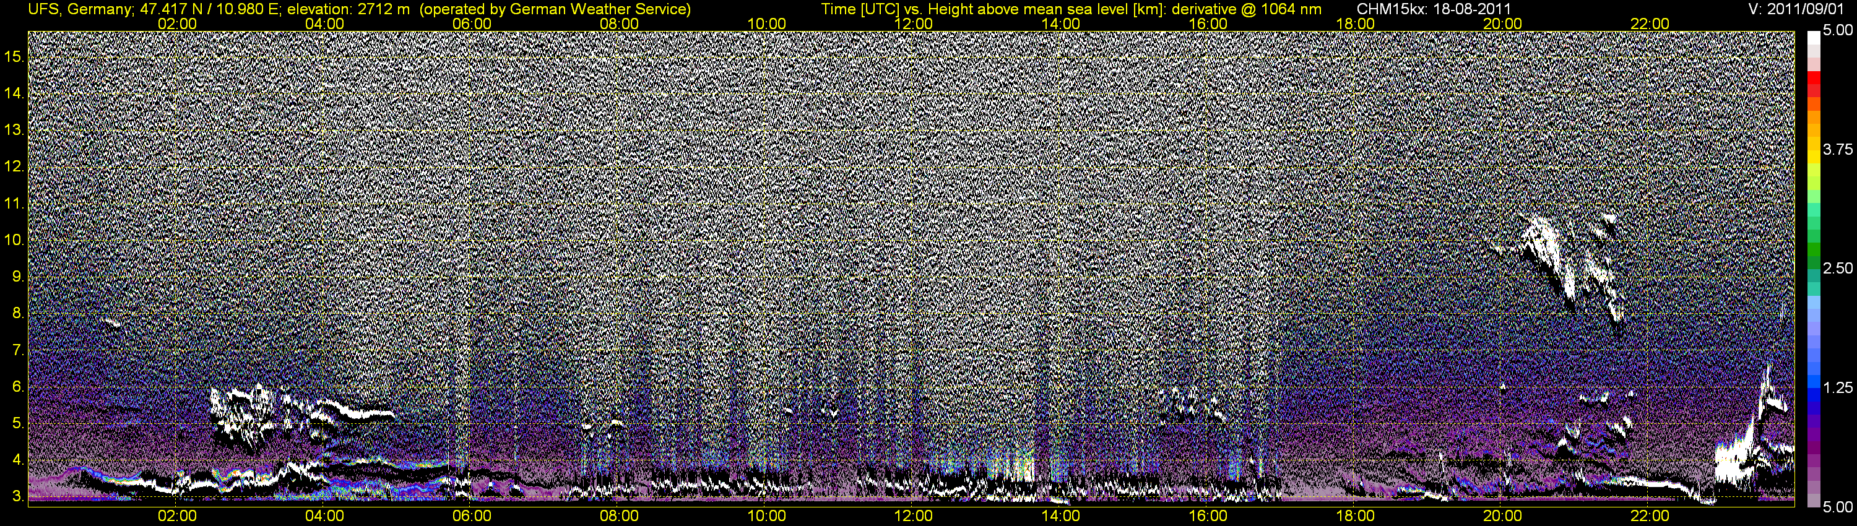Viewport: 1857px width, 526px height.
Task: Click the 12 km height axis label
Action: 14,166
